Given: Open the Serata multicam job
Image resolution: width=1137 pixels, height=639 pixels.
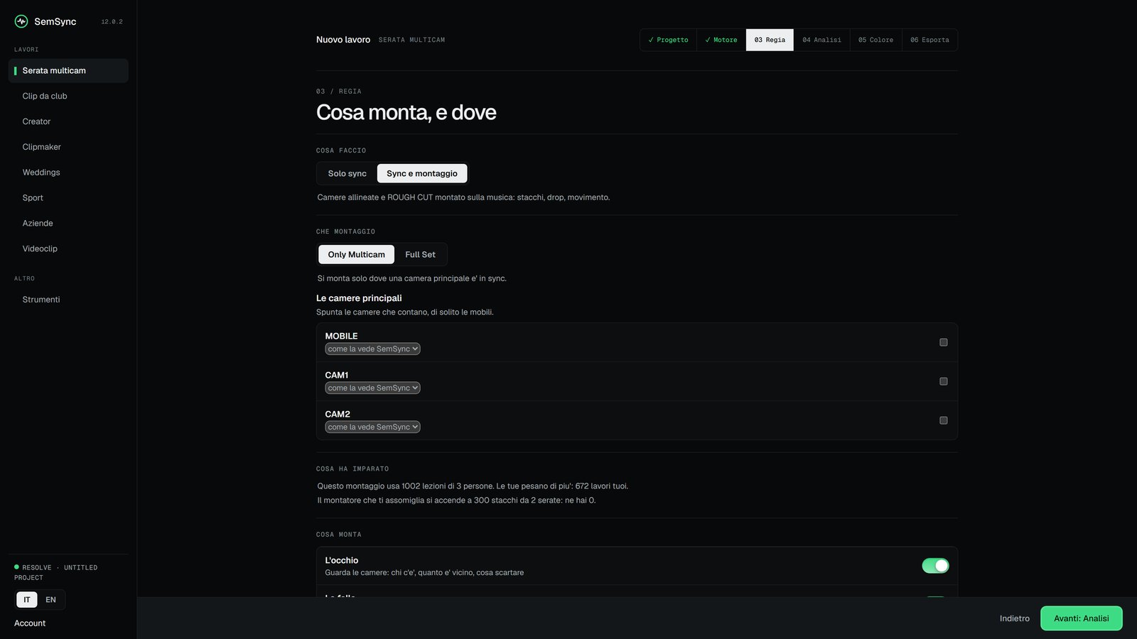Looking at the screenshot, I should click(x=68, y=71).
